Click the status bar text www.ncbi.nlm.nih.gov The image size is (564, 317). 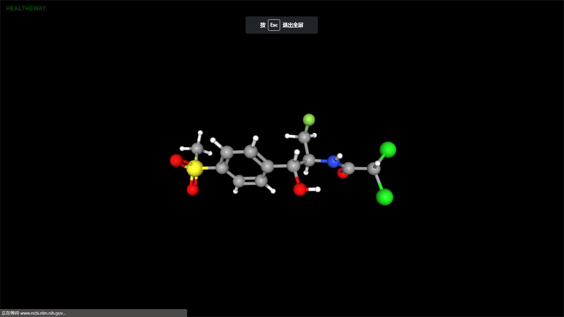coord(43,313)
